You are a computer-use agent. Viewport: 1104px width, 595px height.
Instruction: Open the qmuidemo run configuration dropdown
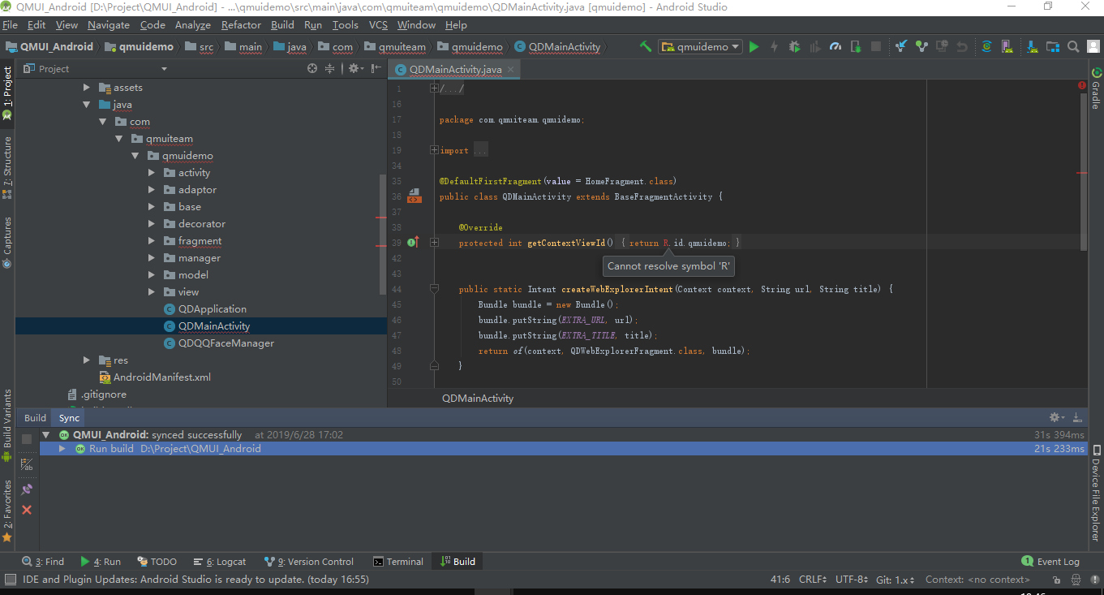click(699, 46)
